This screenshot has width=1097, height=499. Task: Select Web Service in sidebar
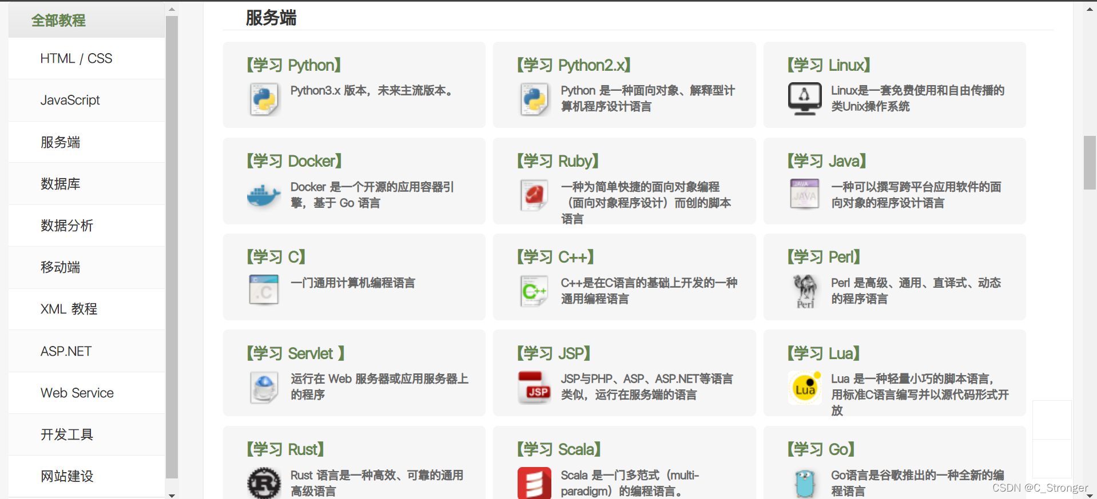click(x=87, y=393)
